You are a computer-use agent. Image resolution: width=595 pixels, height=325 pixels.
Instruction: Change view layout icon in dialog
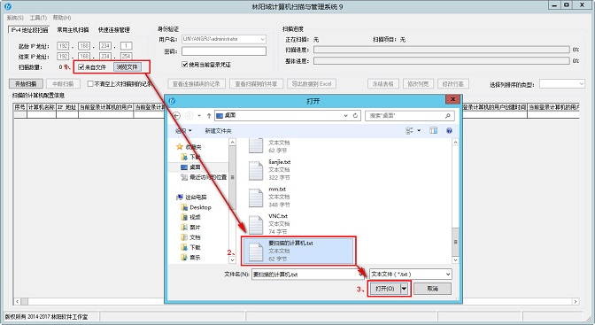(409, 130)
